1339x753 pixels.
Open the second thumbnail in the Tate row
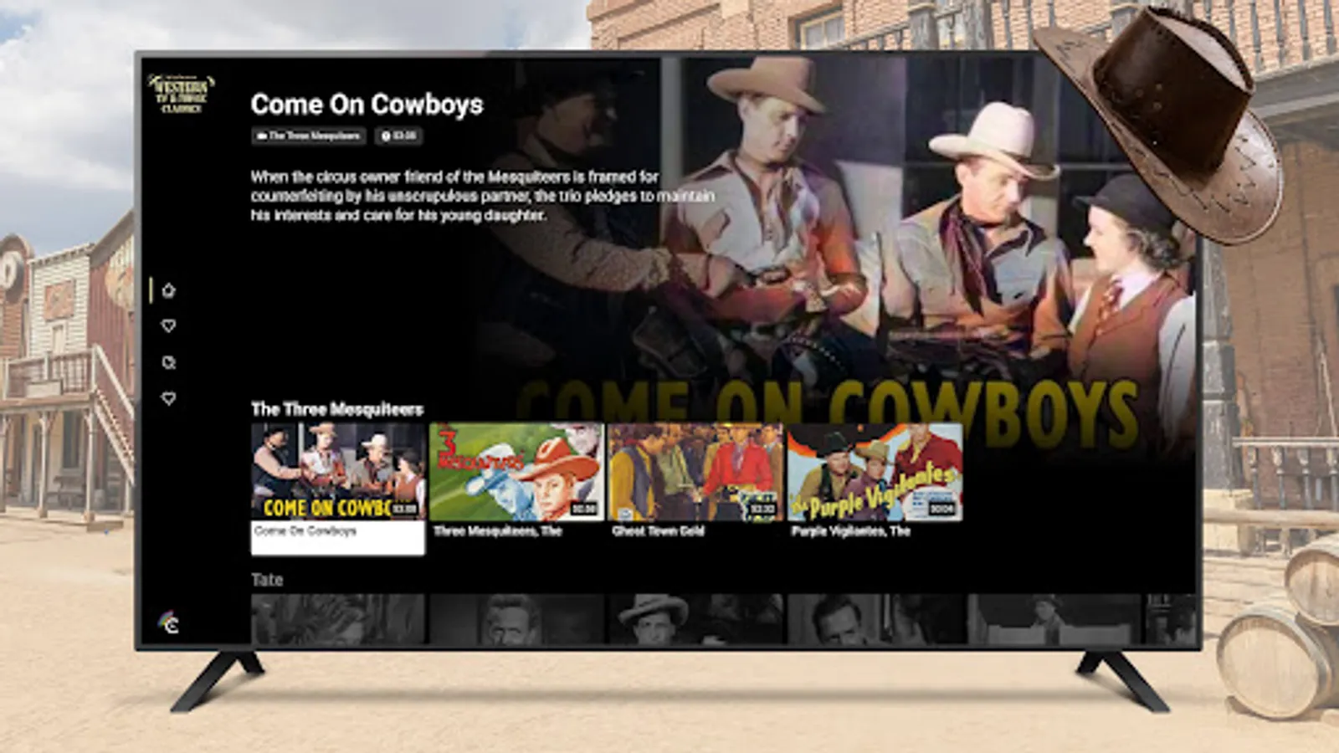coord(516,619)
